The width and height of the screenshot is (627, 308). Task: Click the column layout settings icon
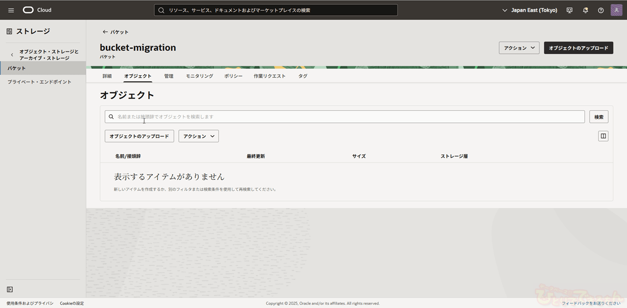pos(603,136)
